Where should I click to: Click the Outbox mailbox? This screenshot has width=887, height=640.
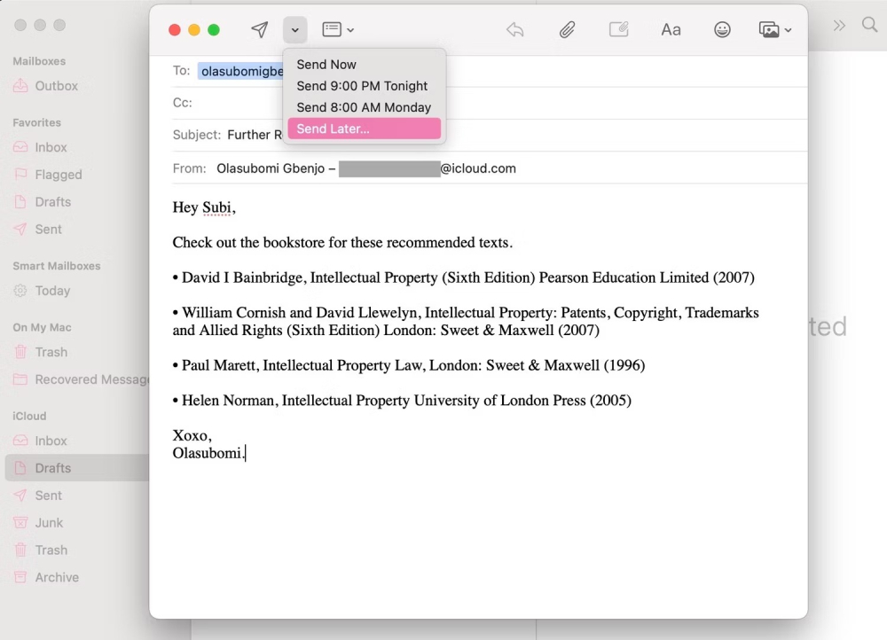pyautogui.click(x=55, y=85)
